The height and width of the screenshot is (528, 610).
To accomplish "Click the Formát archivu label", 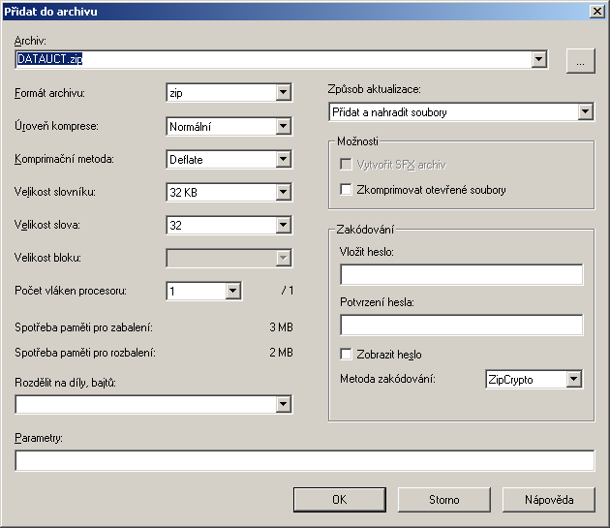I will tap(49, 93).
